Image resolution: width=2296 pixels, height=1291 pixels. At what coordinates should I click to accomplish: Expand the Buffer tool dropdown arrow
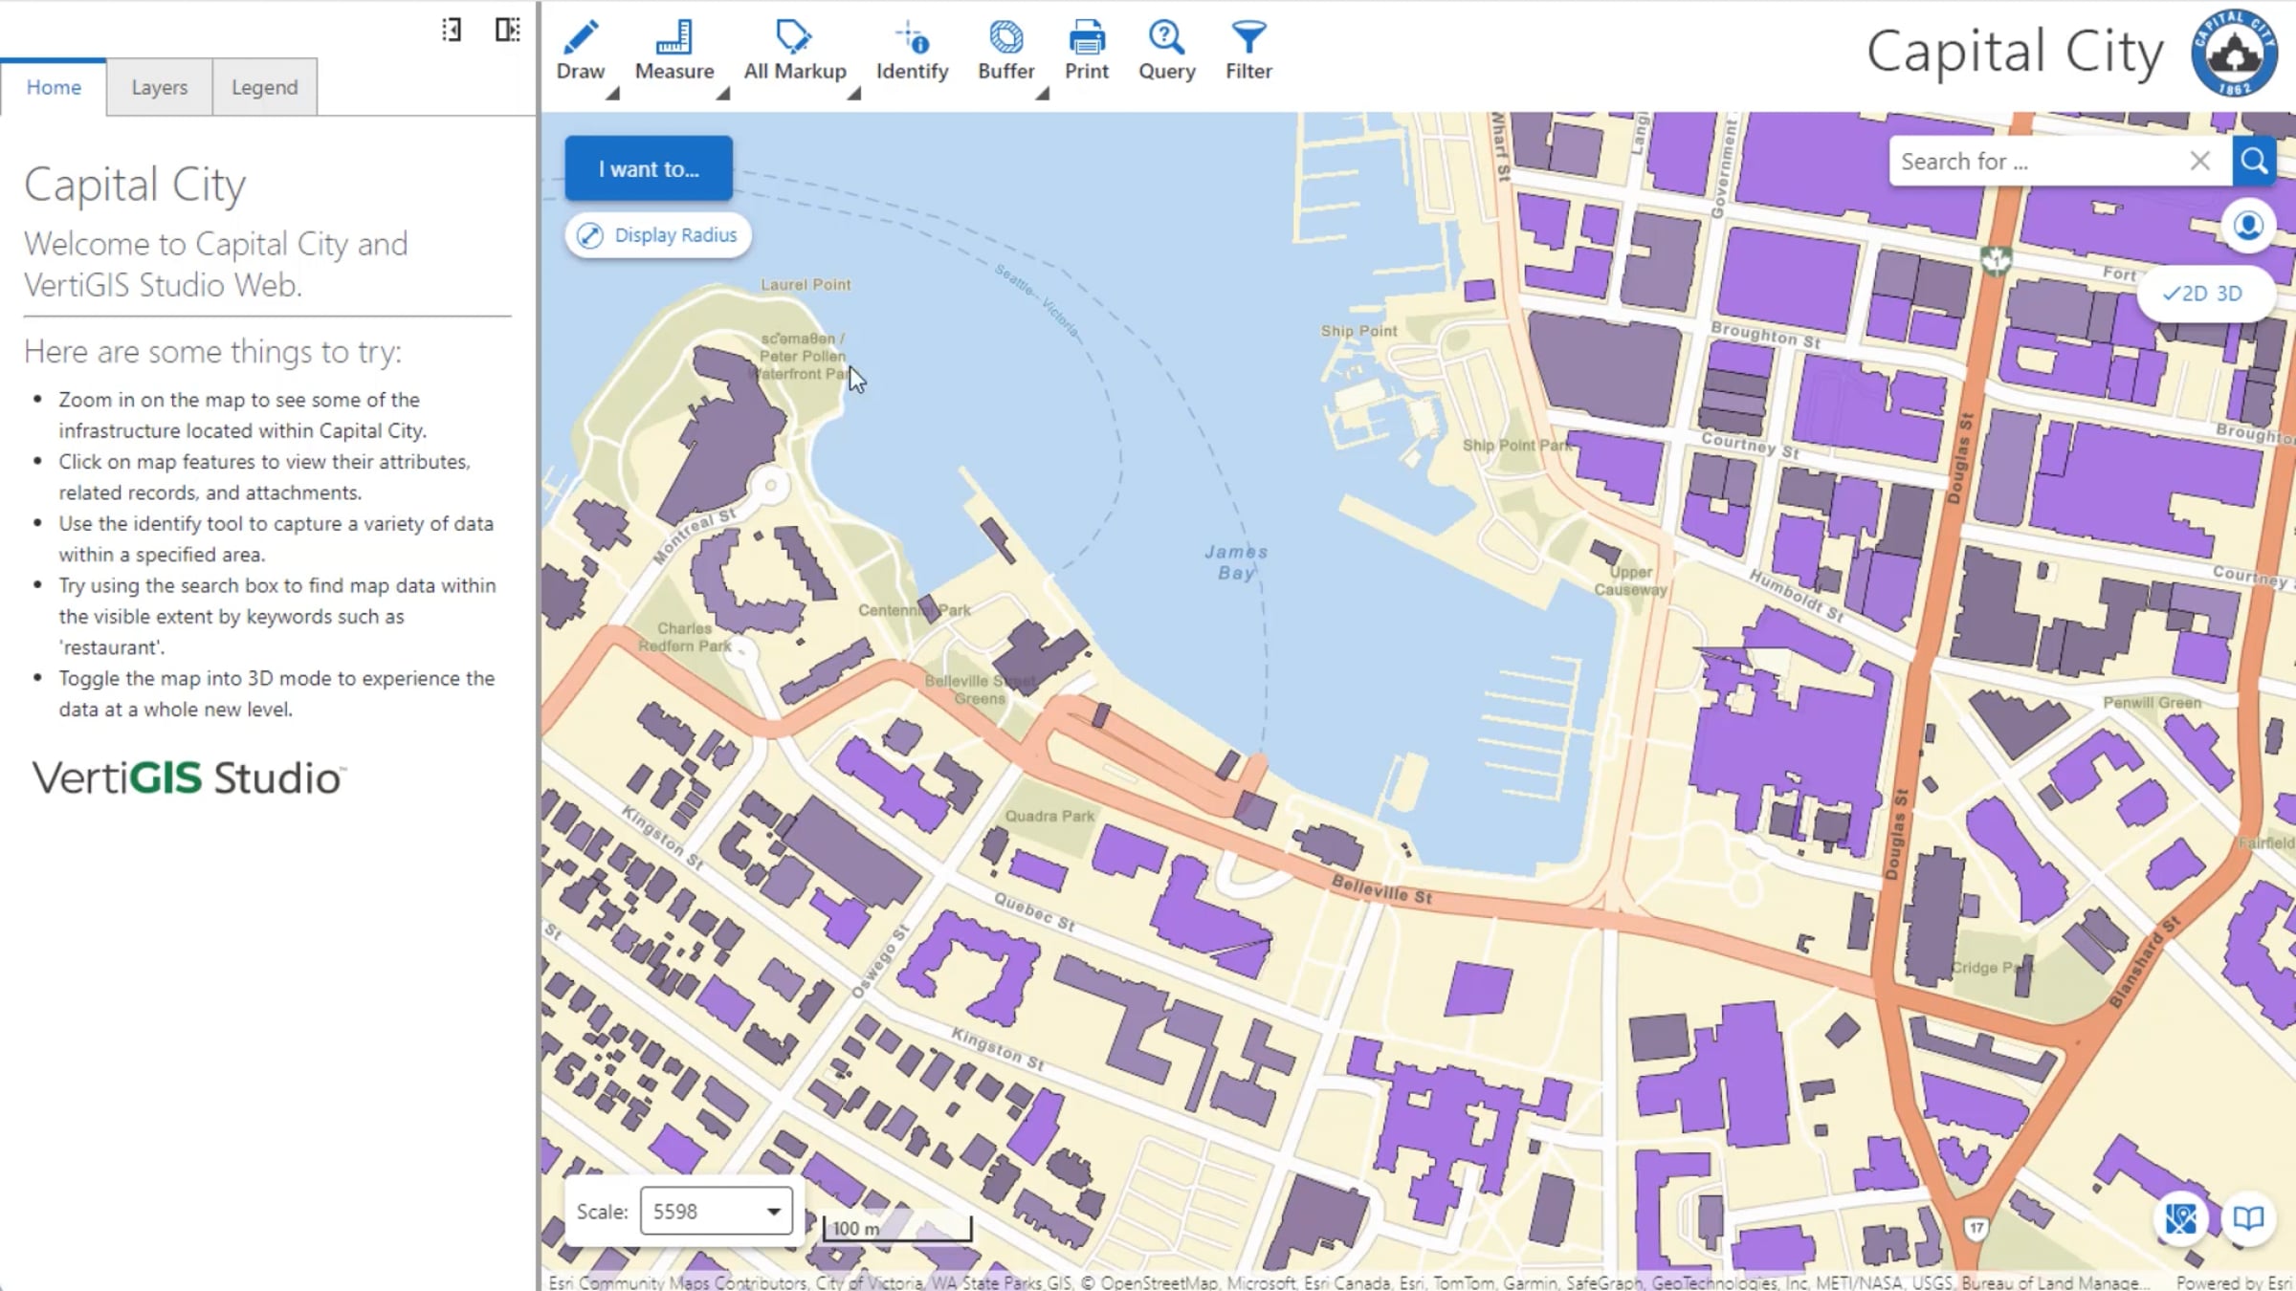[1042, 93]
